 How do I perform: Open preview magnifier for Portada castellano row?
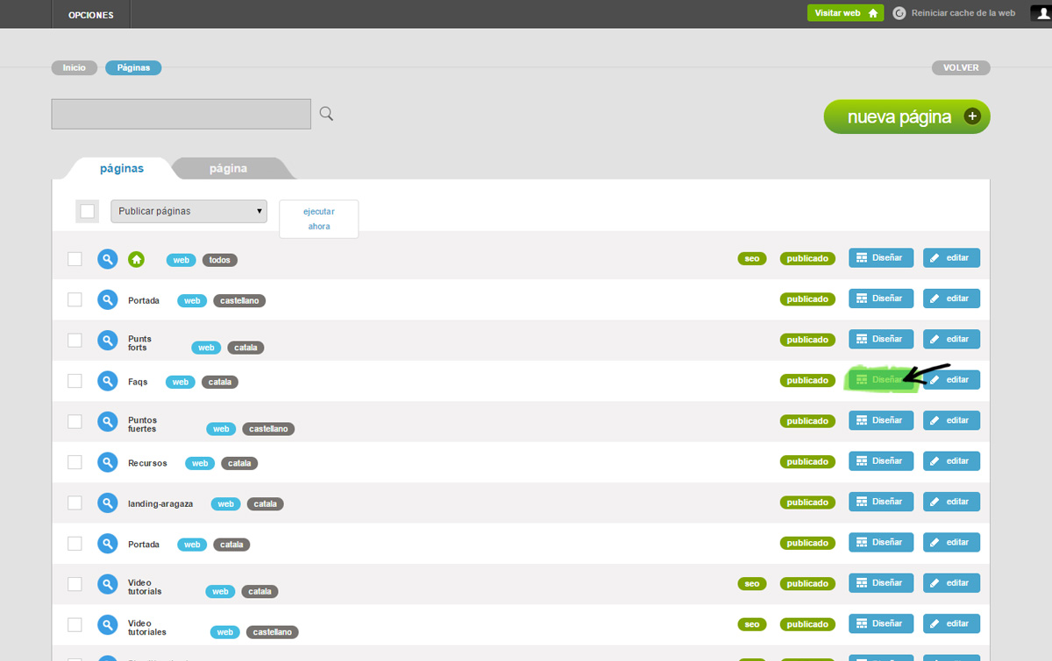[x=107, y=300]
